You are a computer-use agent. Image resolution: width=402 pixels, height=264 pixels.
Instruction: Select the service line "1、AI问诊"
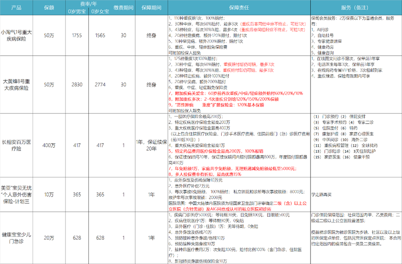coord(320,30)
